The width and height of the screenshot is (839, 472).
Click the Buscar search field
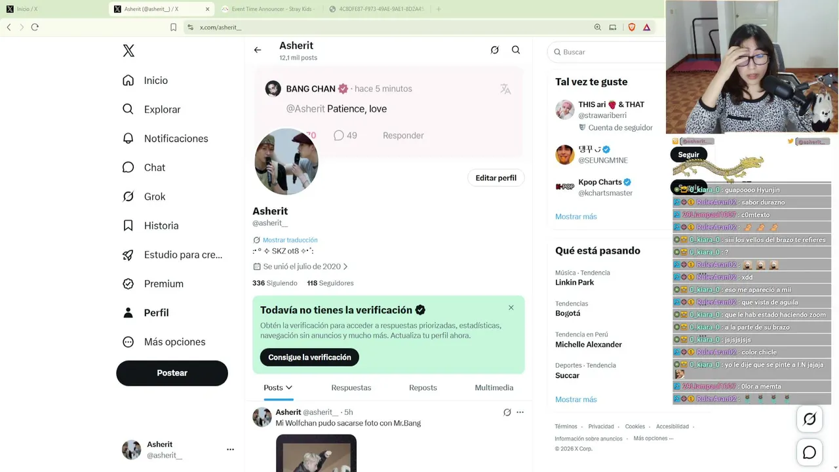(x=606, y=52)
